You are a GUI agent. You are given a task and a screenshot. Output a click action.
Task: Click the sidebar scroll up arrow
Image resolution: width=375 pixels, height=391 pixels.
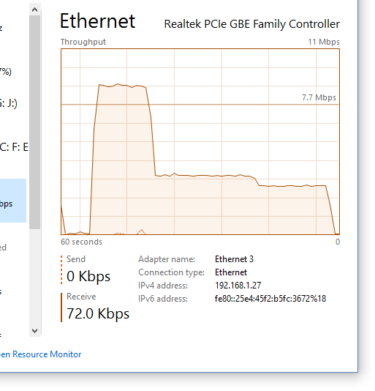[x=35, y=10]
